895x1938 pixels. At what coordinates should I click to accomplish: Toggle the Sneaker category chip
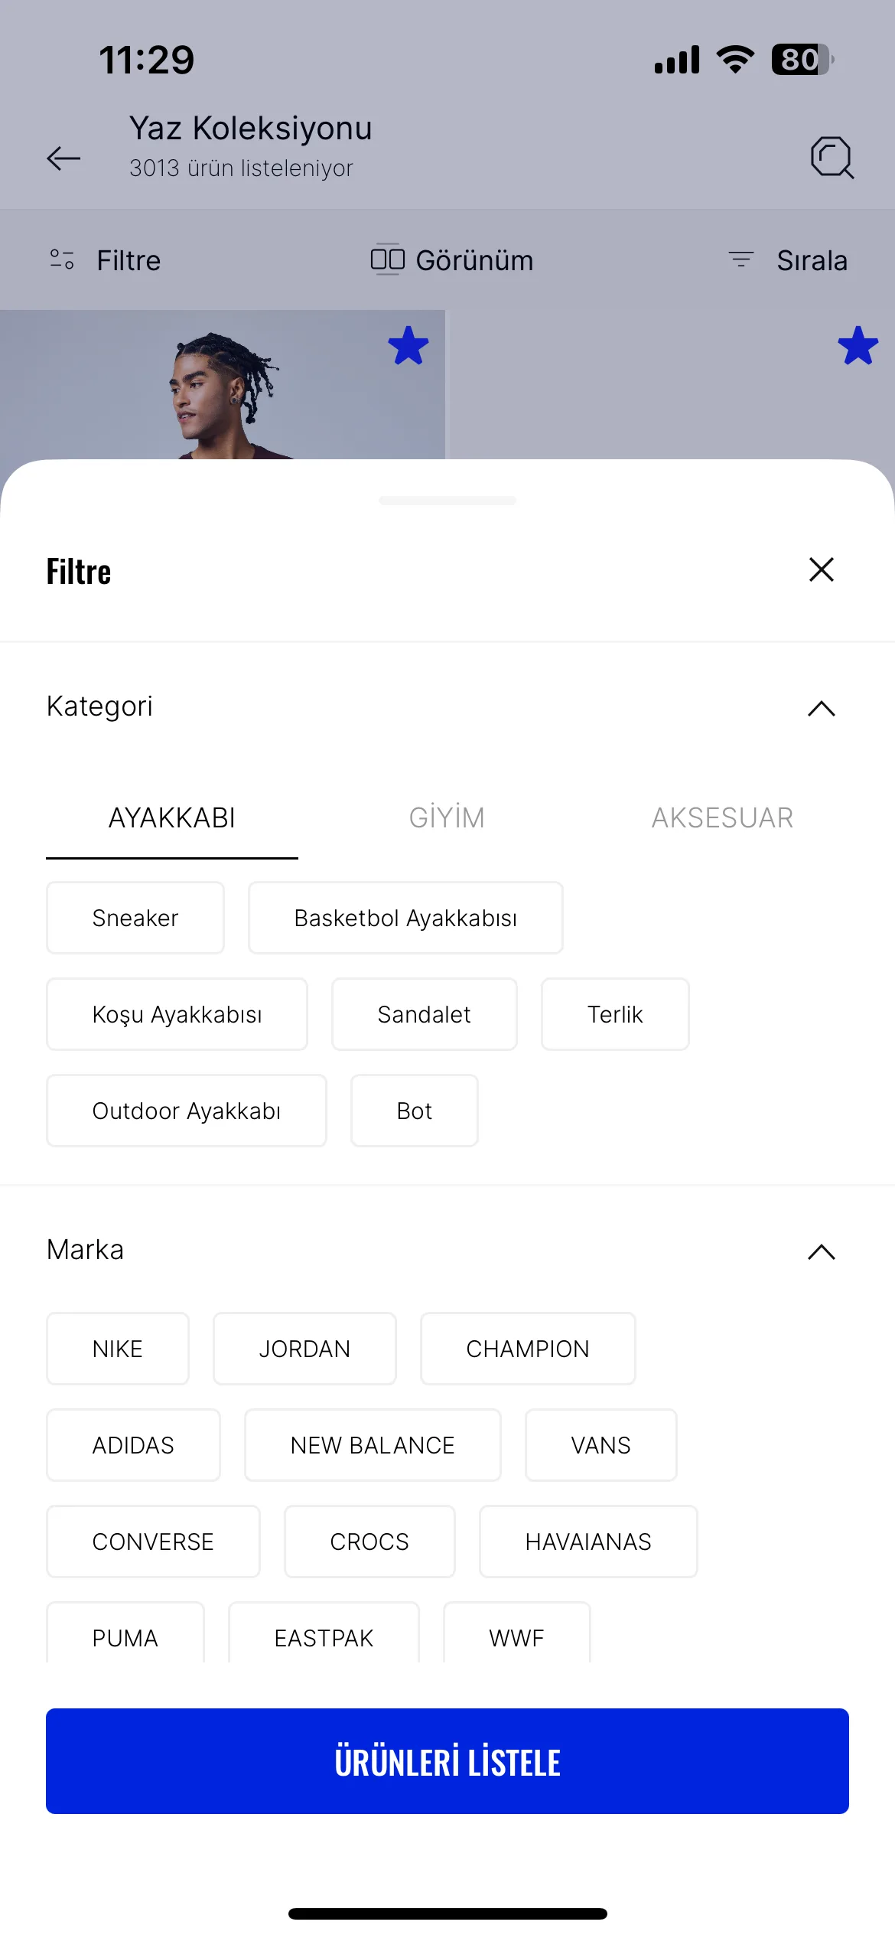tap(135, 918)
